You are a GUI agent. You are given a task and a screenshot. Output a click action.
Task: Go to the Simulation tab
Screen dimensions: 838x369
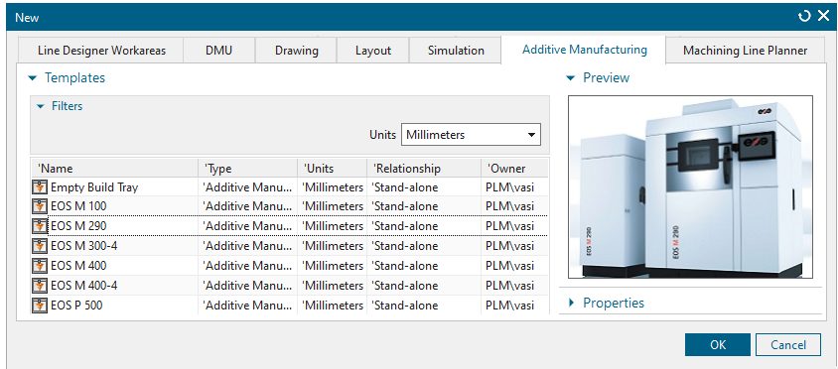(x=456, y=51)
